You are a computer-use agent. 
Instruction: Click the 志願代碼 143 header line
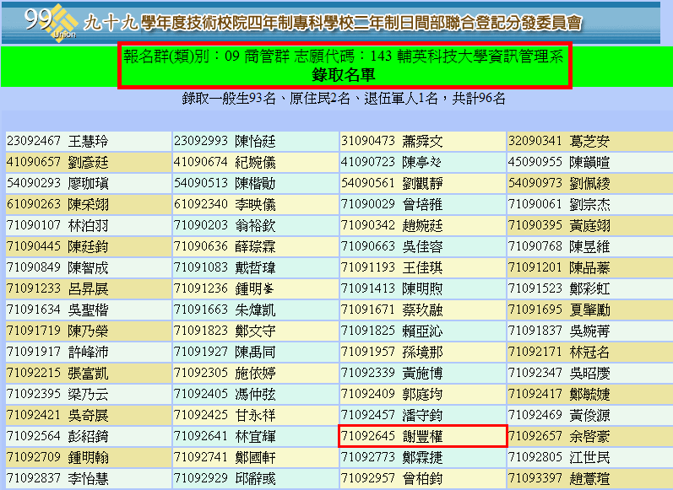[x=344, y=57]
